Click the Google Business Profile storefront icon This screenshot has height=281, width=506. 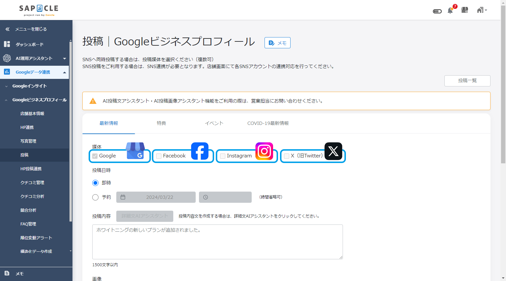135,151
